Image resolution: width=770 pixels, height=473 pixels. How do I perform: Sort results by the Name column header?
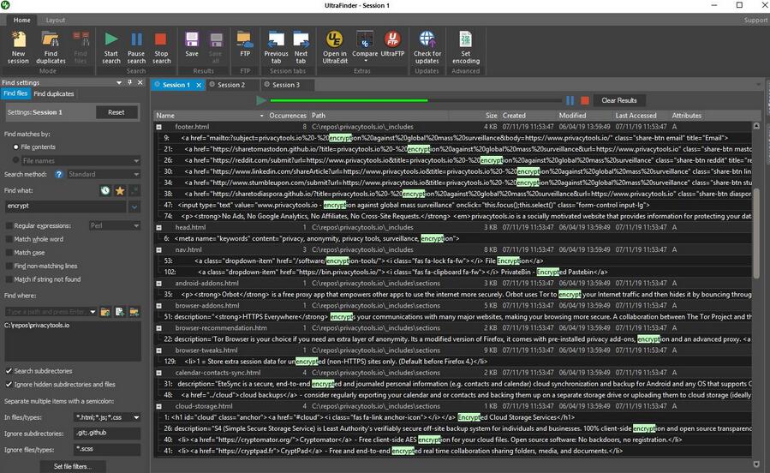(x=210, y=116)
